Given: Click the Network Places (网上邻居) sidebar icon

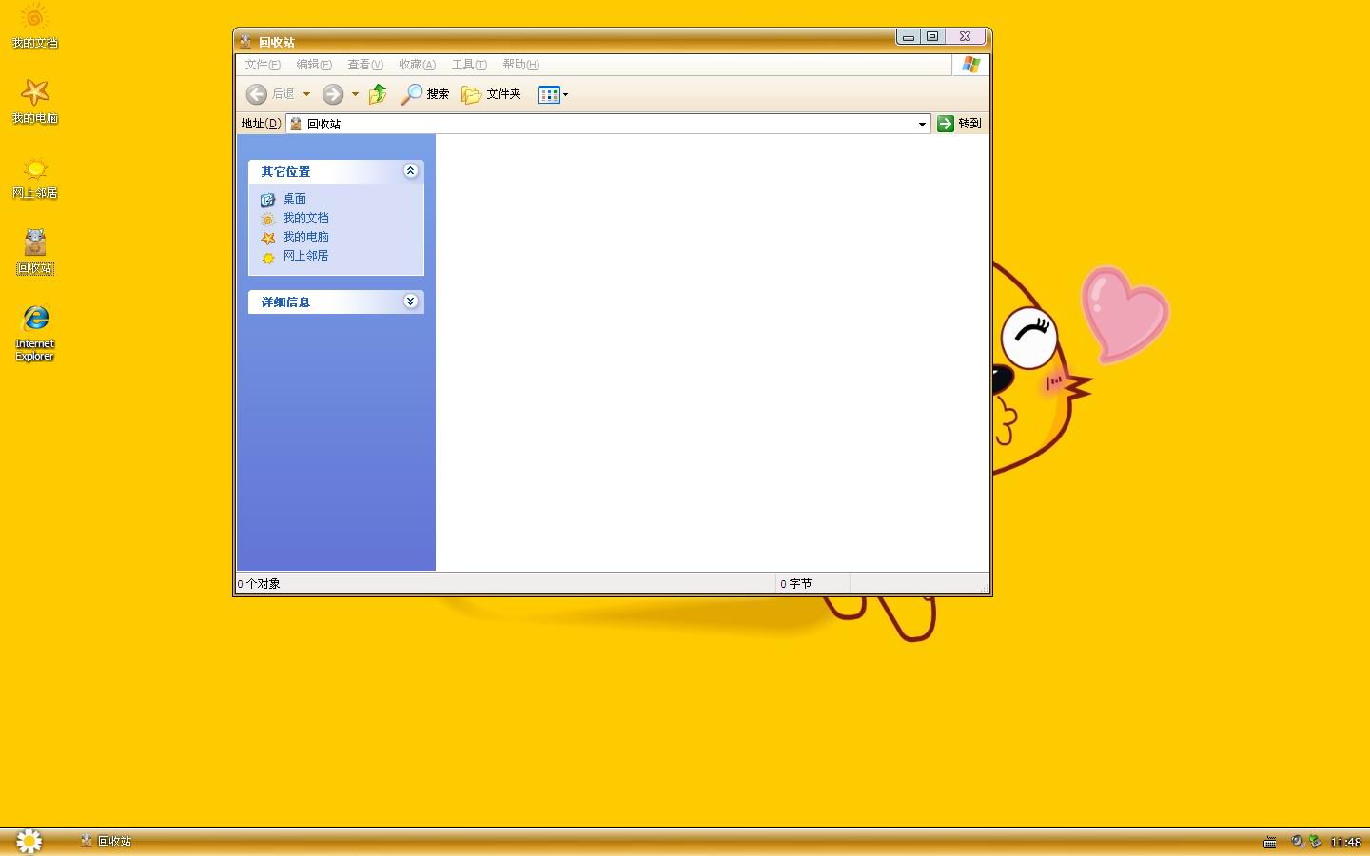Looking at the screenshot, I should pos(268,257).
